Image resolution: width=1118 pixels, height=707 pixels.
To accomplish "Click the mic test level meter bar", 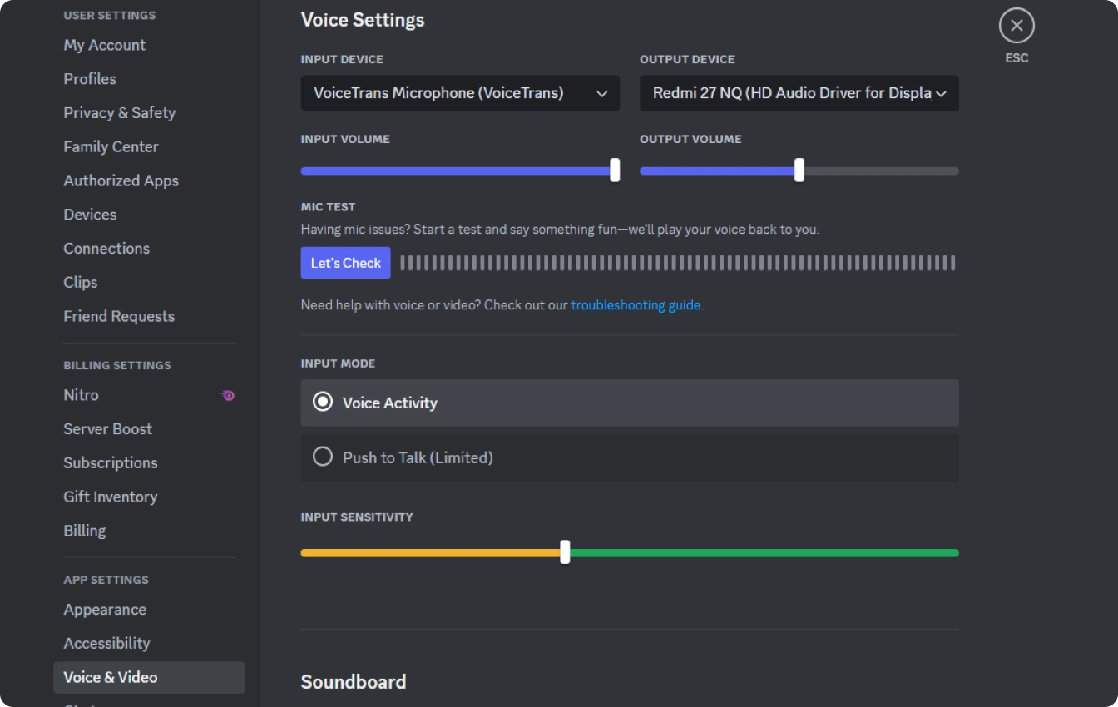I will tap(677, 263).
